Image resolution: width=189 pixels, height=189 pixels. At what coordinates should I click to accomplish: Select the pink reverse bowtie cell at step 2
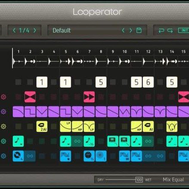click(x=30, y=97)
